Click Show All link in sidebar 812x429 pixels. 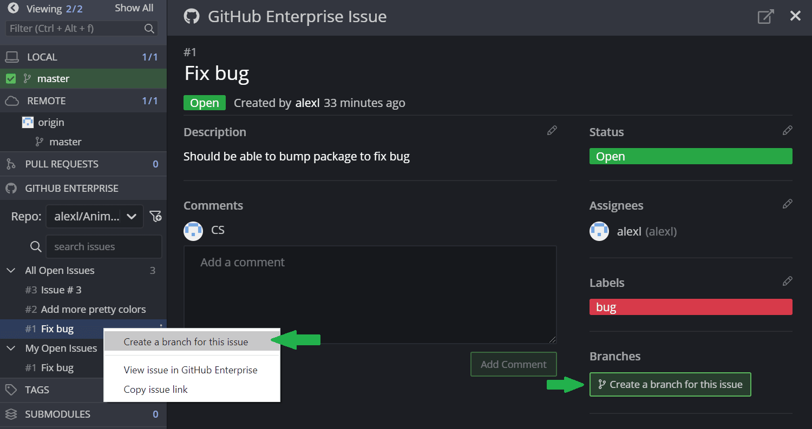click(134, 8)
